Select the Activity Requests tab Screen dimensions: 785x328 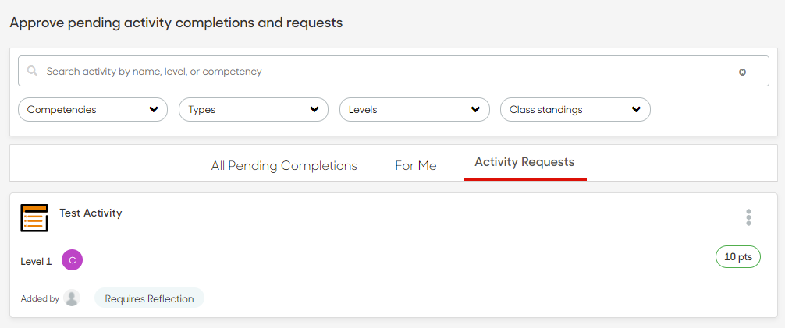pyautogui.click(x=524, y=162)
